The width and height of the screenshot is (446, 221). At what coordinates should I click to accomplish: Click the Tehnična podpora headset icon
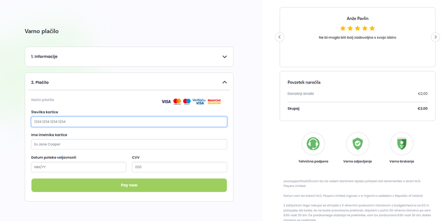click(313, 143)
